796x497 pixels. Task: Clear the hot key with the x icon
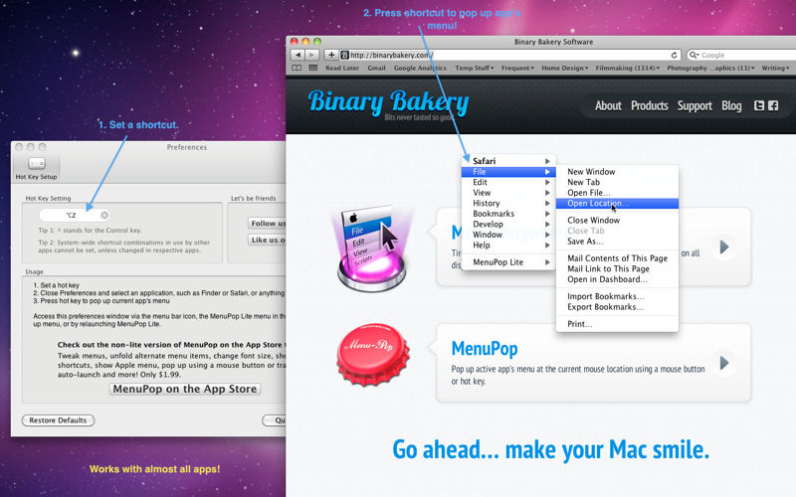coord(104,215)
